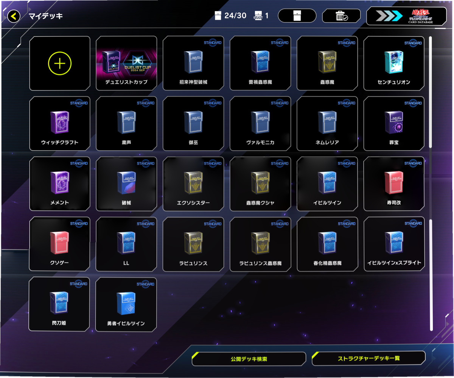Viewport: 454px width, 378px height.
Task: Click the マイデッキ page title
Action: coord(46,16)
